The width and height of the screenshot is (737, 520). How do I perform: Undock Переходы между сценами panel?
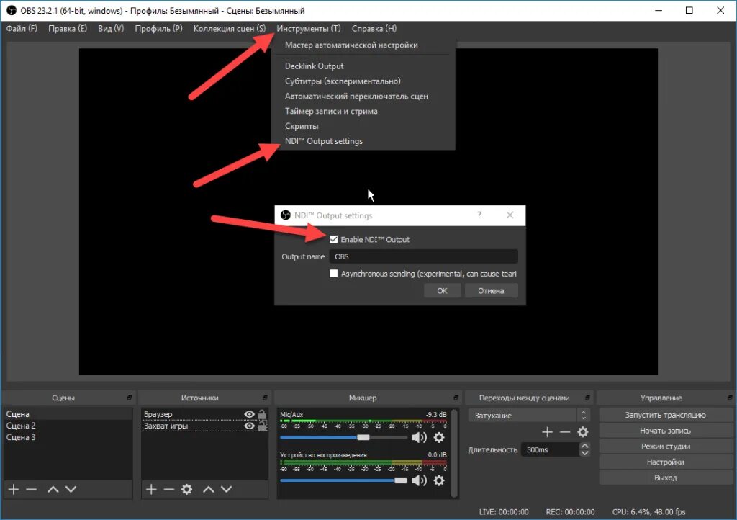pyautogui.click(x=587, y=398)
